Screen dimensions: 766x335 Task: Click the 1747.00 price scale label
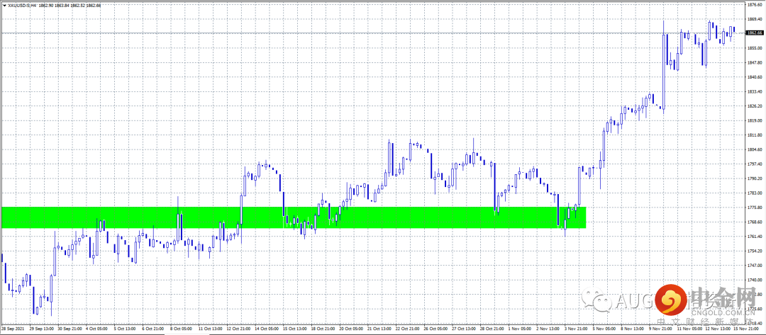pyautogui.click(x=754, y=266)
